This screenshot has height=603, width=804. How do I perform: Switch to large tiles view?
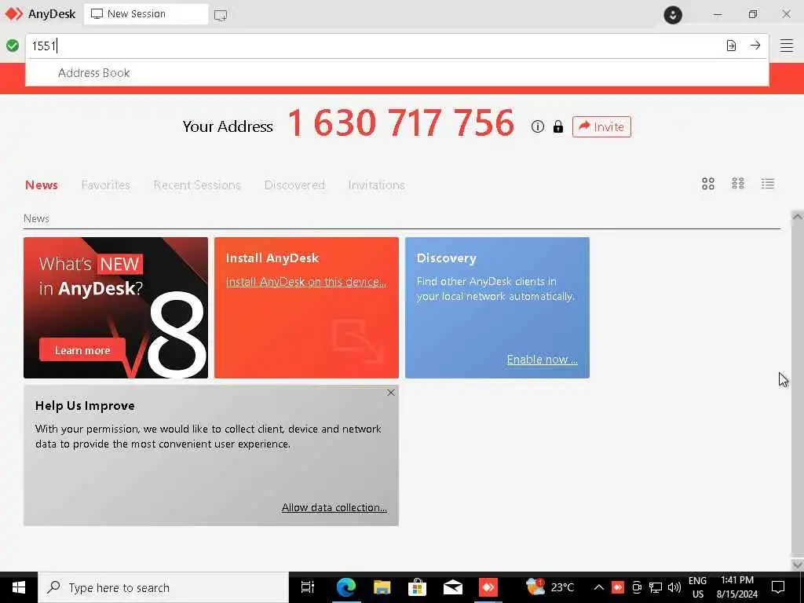point(708,184)
